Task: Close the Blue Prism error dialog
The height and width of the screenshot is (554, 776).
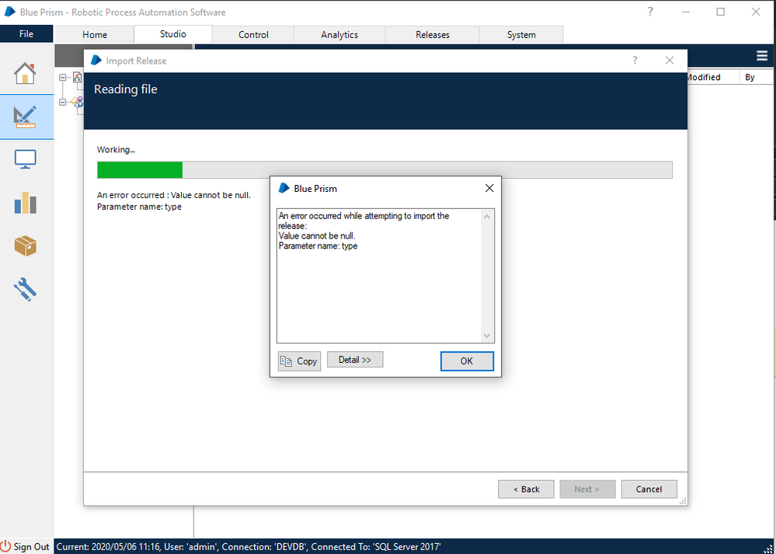Action: coord(489,188)
